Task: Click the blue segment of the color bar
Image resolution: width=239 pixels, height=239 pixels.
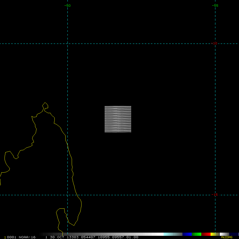Action: click(187, 234)
